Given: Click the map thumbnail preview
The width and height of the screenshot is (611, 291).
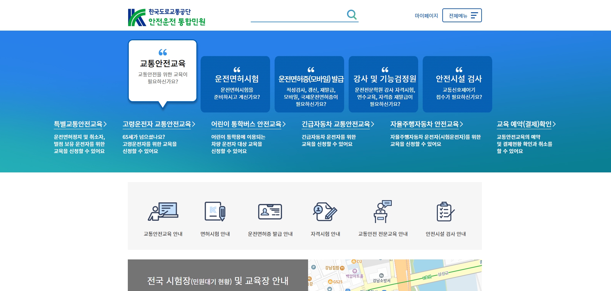Looking at the screenshot, I should click(395, 275).
